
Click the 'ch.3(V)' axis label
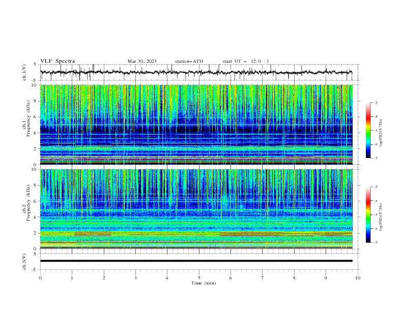point(24,262)
